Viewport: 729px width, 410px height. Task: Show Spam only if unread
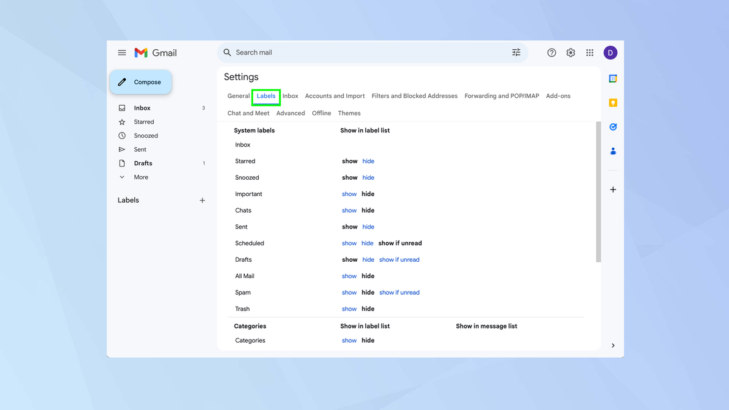399,292
